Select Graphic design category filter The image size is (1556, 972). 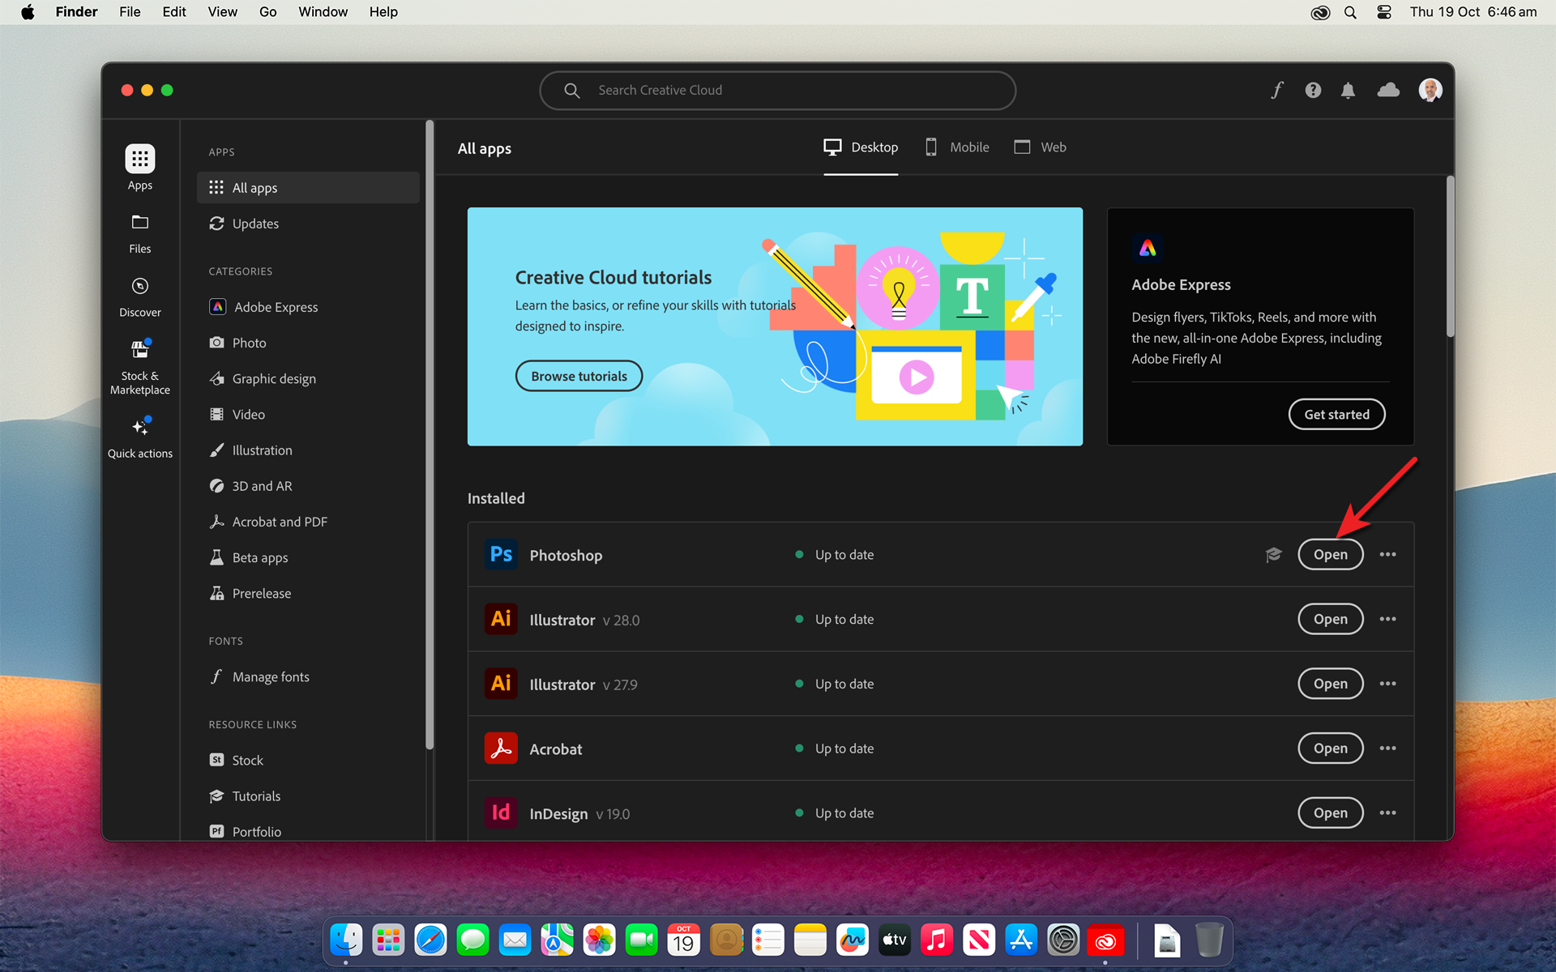pyautogui.click(x=272, y=377)
